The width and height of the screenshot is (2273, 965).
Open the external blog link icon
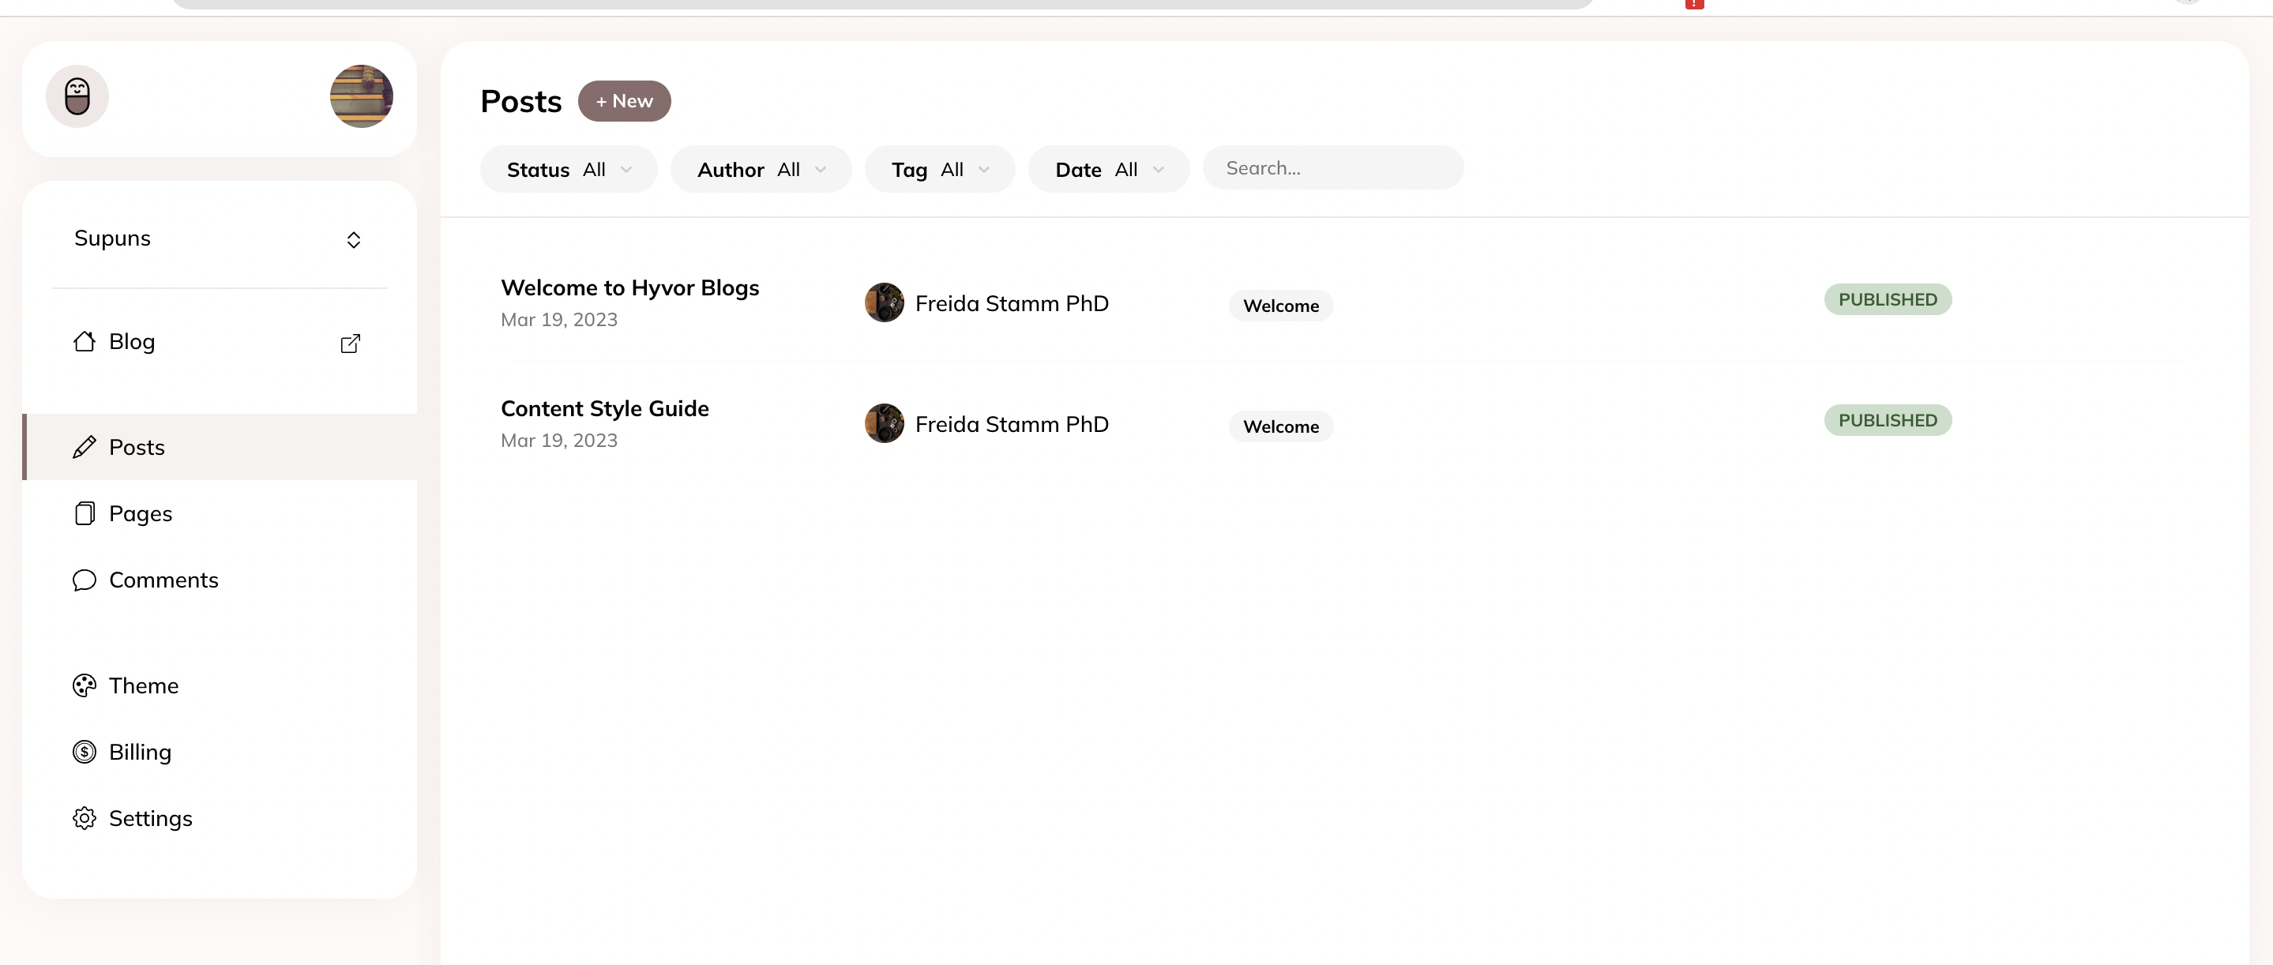coord(351,344)
